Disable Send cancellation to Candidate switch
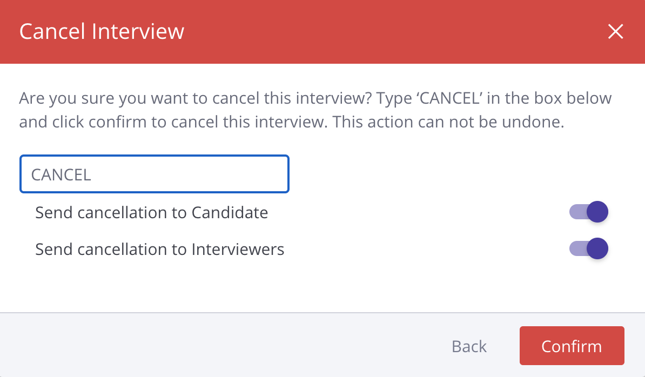 click(x=588, y=212)
